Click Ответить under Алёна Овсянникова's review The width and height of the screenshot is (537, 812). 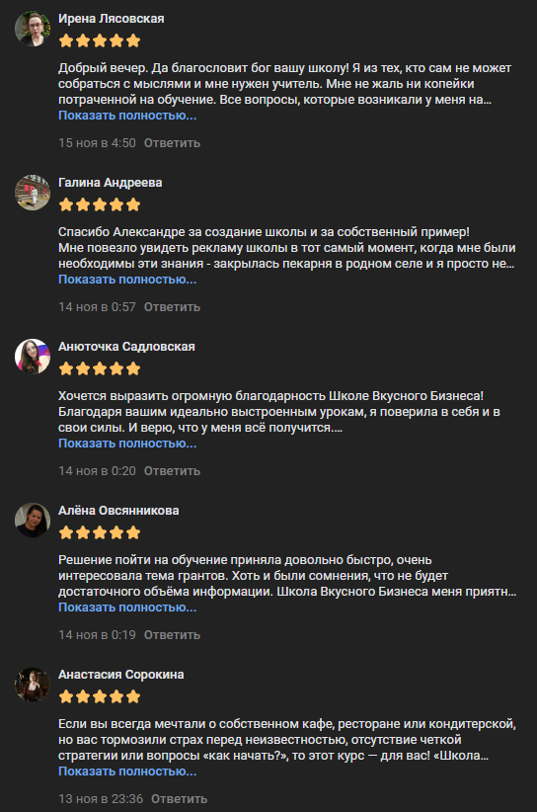(172, 635)
